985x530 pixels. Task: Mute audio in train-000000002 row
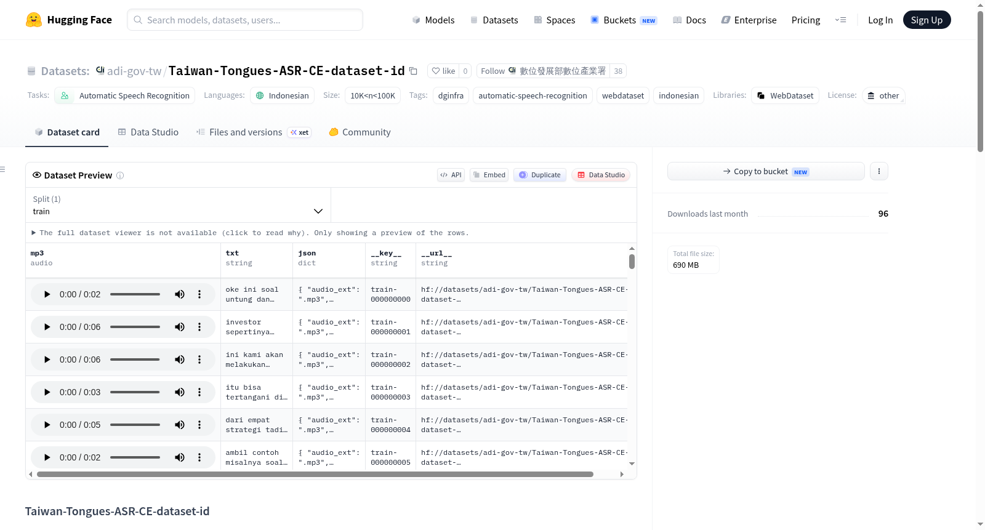(x=180, y=359)
